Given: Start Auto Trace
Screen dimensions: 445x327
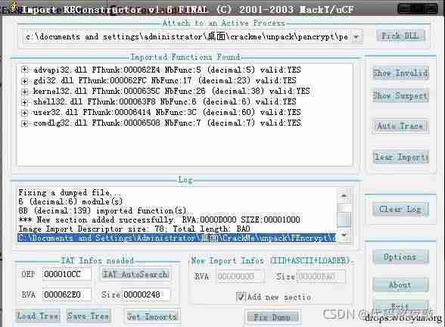Looking at the screenshot, I should pos(400,126).
